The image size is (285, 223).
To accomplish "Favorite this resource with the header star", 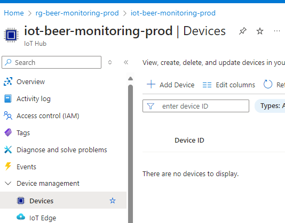I will [x=260, y=31].
